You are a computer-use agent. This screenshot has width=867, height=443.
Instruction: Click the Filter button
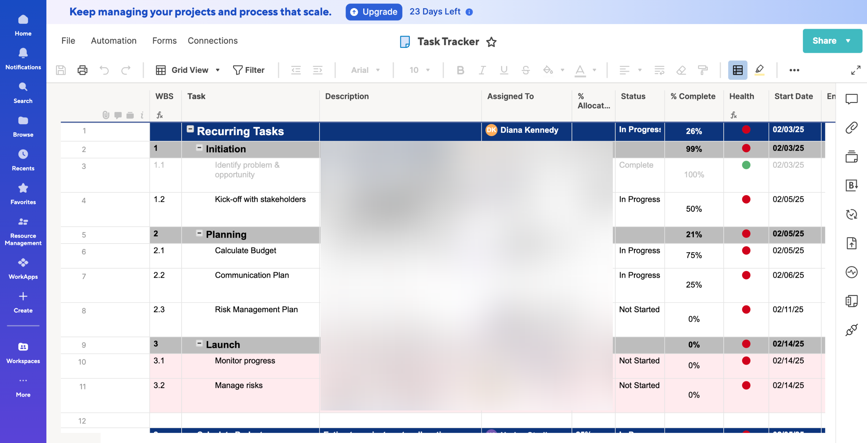248,70
